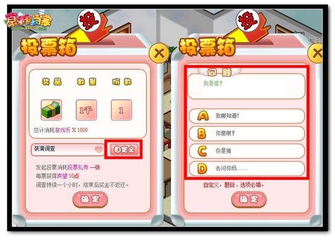Viewport: 335px width, 240px height.
Task: Click the 声望 link text
Action: [62, 176]
